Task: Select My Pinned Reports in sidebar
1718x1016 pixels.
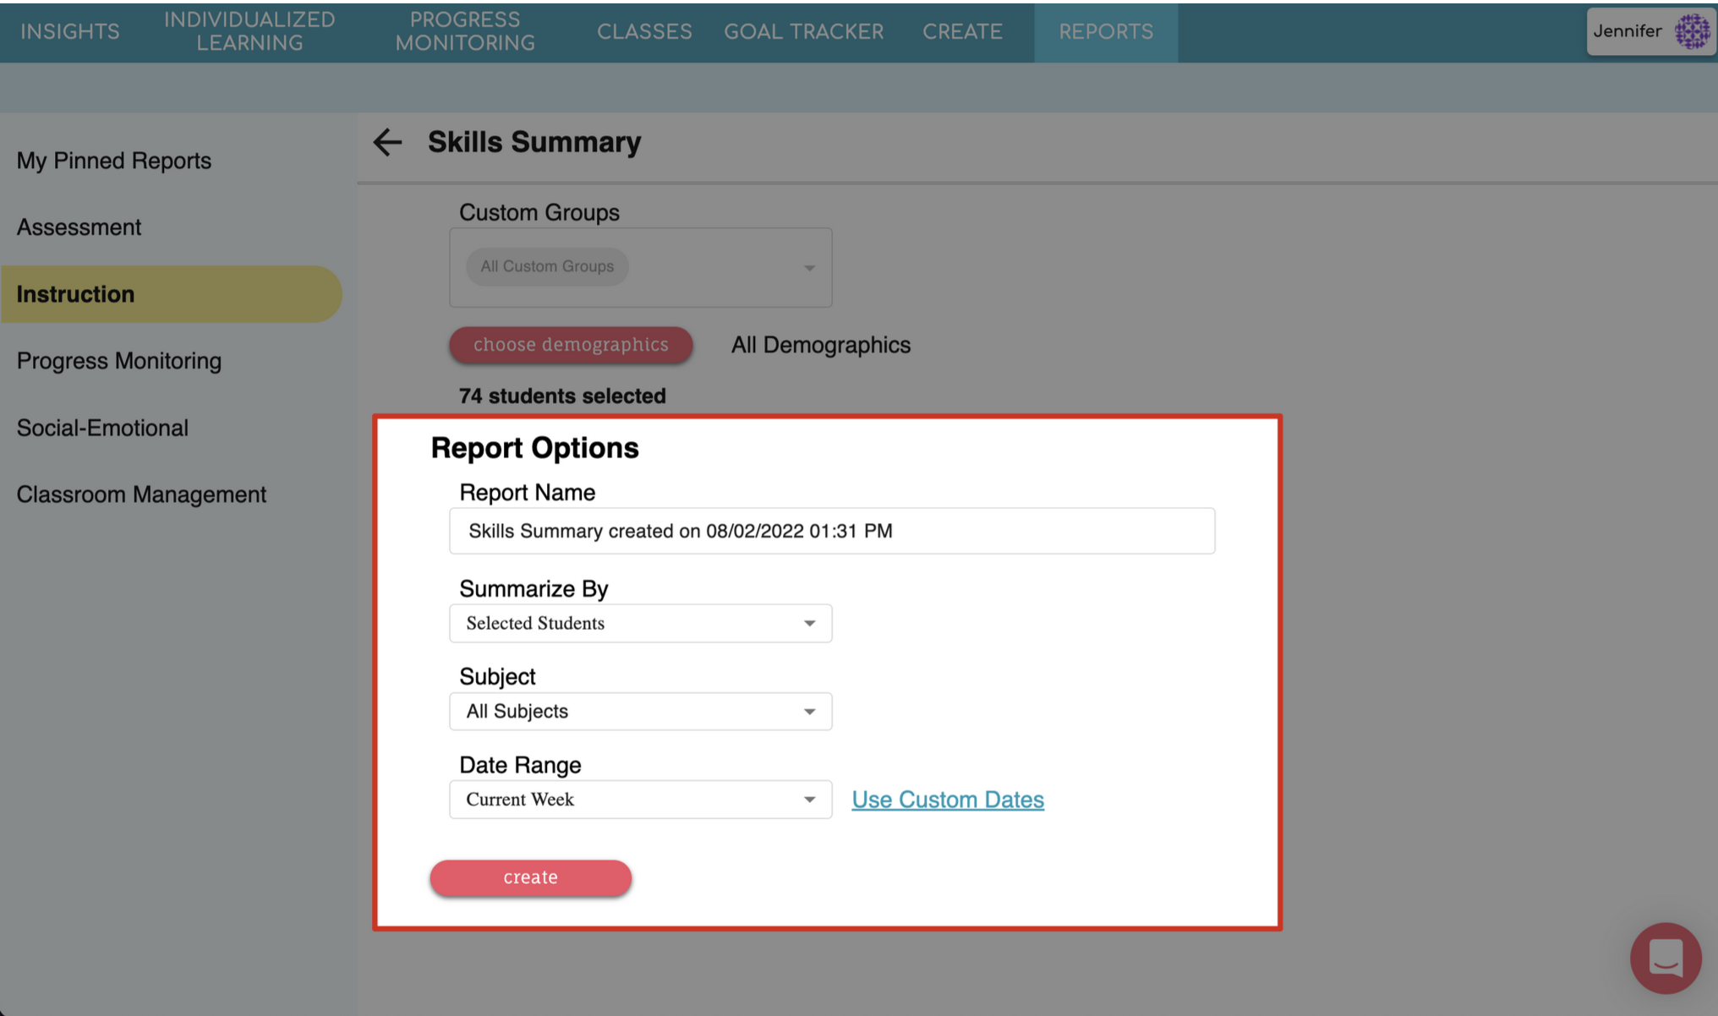Action: (114, 161)
